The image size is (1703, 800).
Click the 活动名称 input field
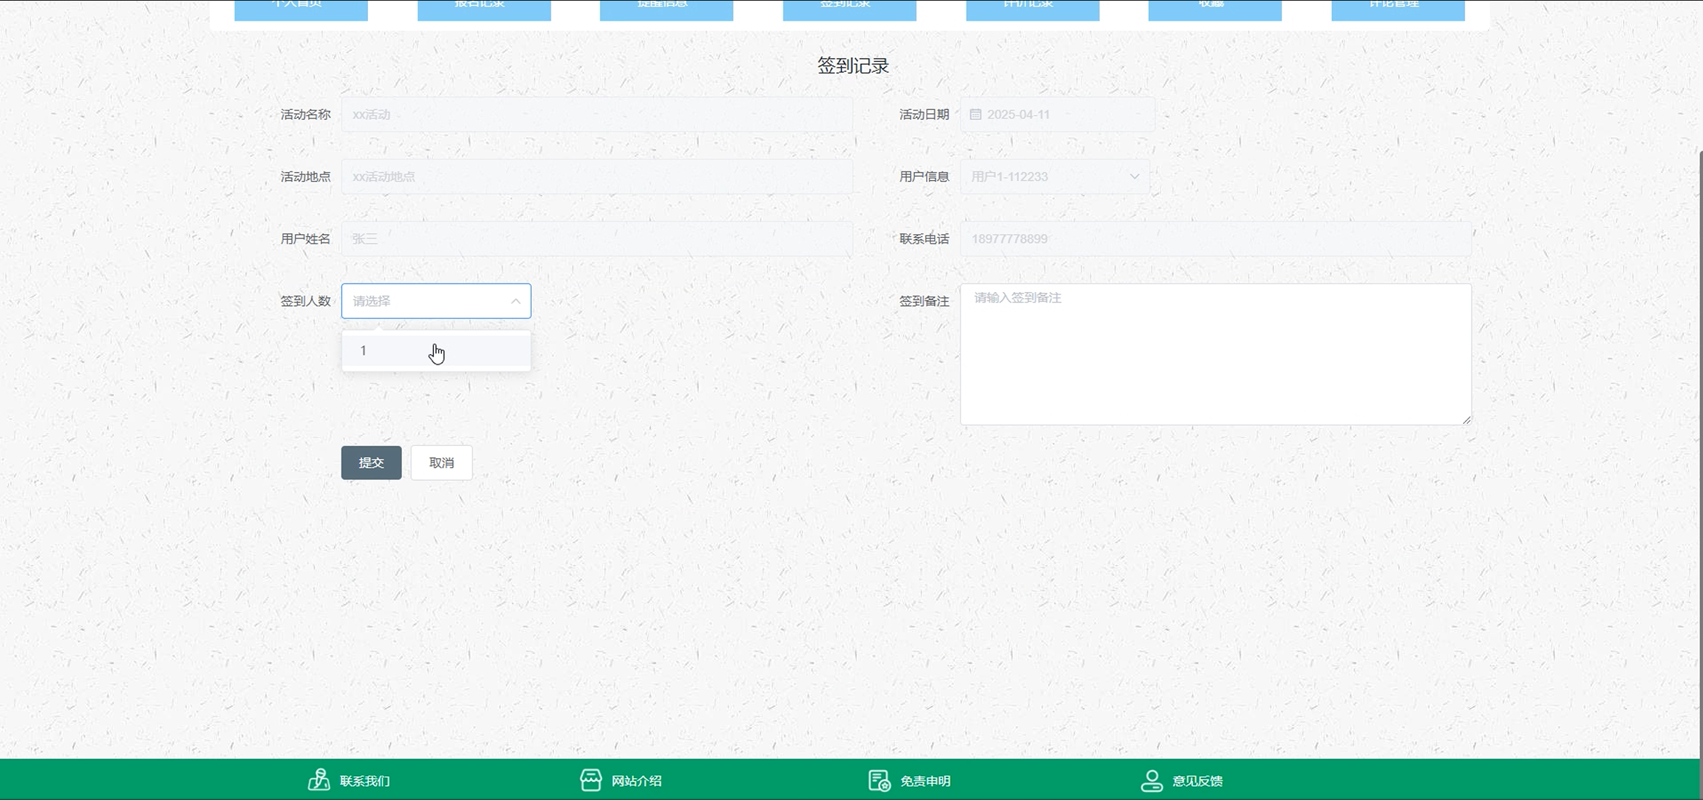coord(597,115)
